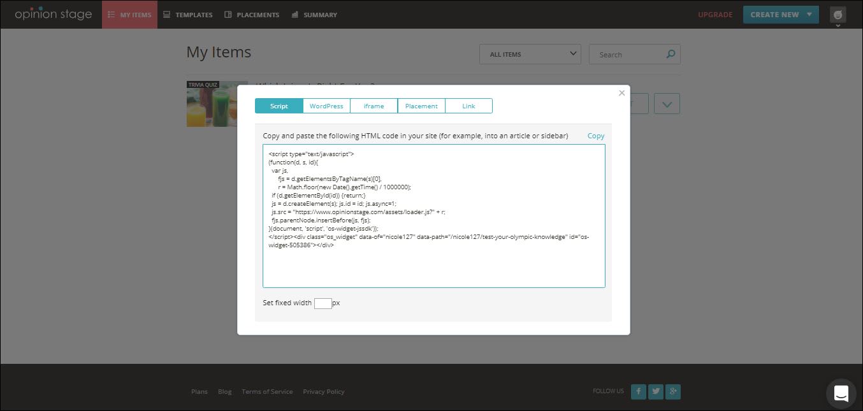Click the My Items page heading
Viewport: 863px width, 411px height.
pyautogui.click(x=219, y=52)
